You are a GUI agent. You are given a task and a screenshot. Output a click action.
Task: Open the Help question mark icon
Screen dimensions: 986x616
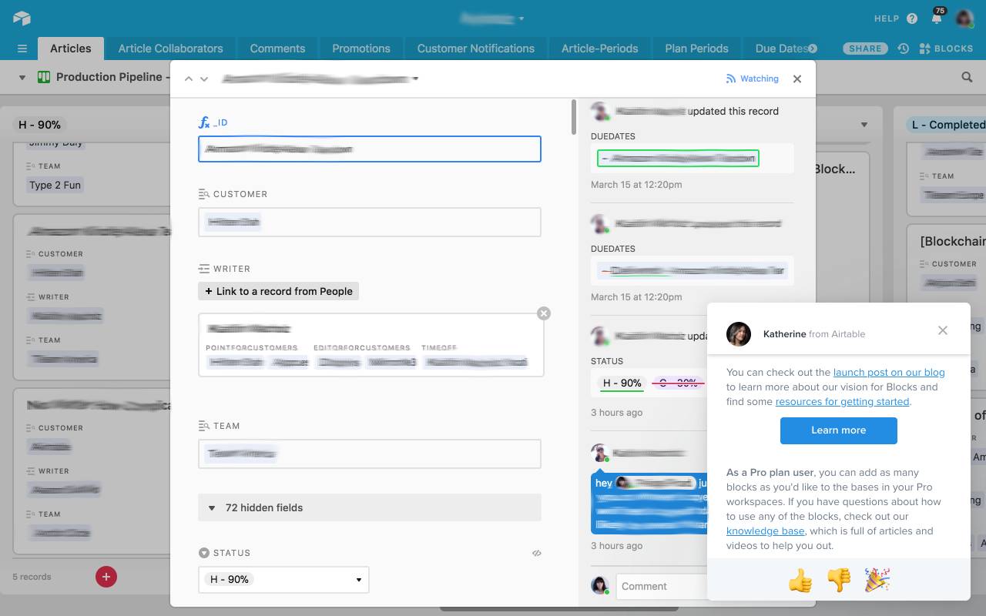[x=912, y=18]
